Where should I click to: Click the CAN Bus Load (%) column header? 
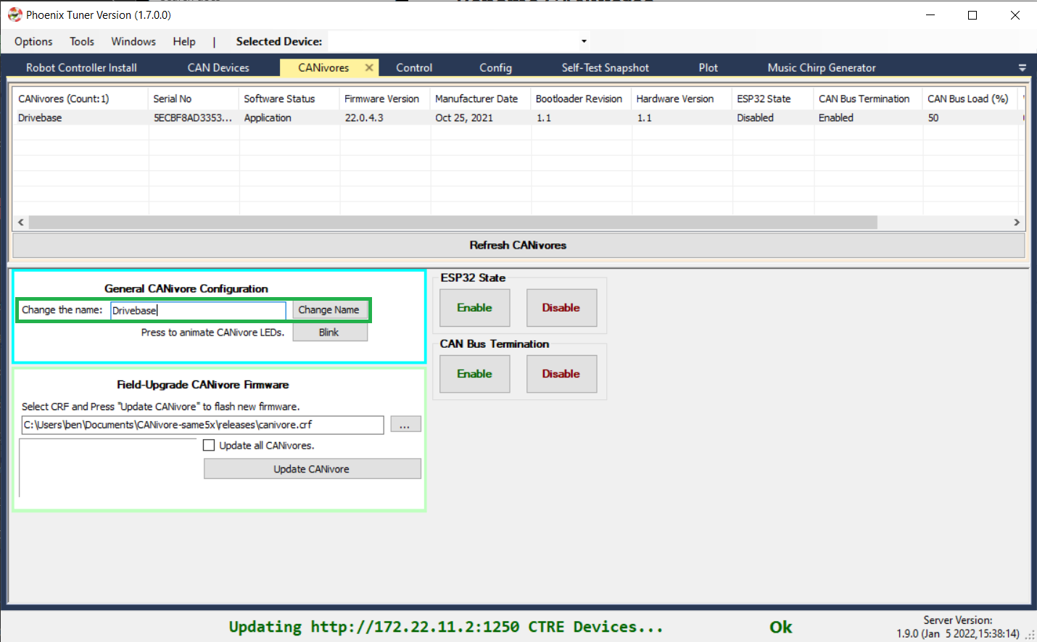(970, 99)
